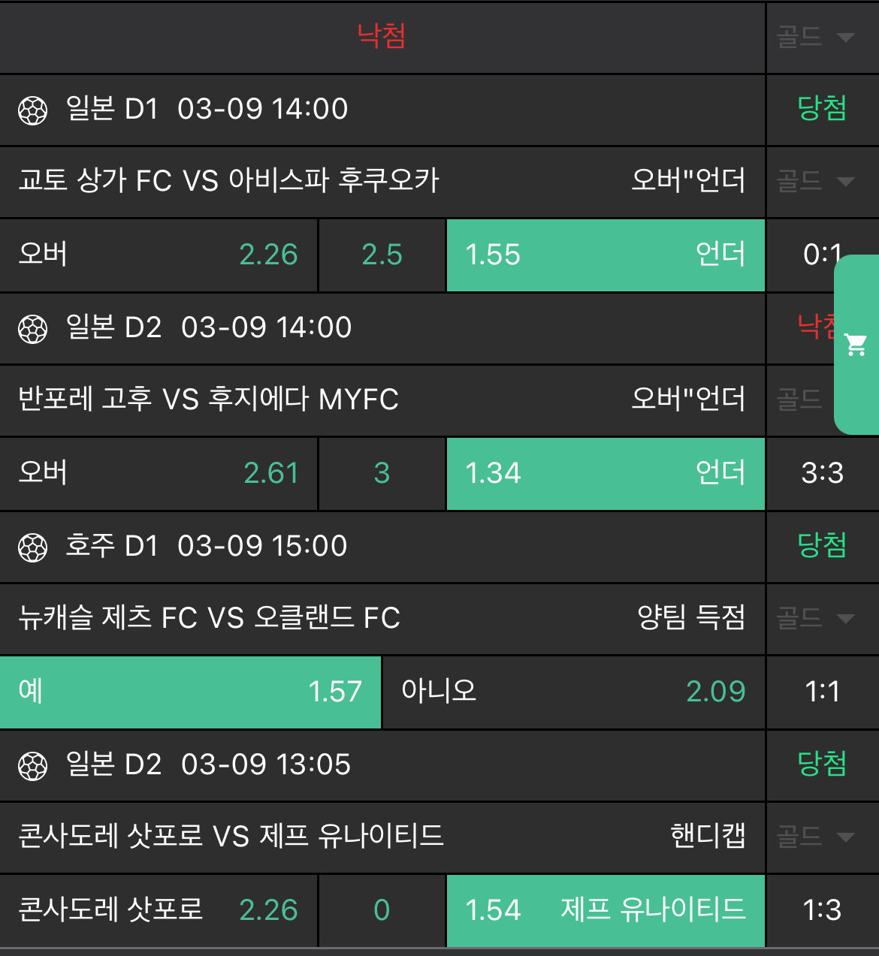This screenshot has height=956, width=879.
Task: Click red 낙첨 label at the top
Action: tap(382, 36)
